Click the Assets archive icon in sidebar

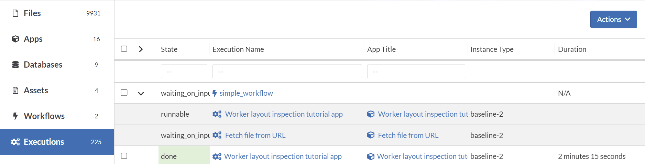coord(15,90)
